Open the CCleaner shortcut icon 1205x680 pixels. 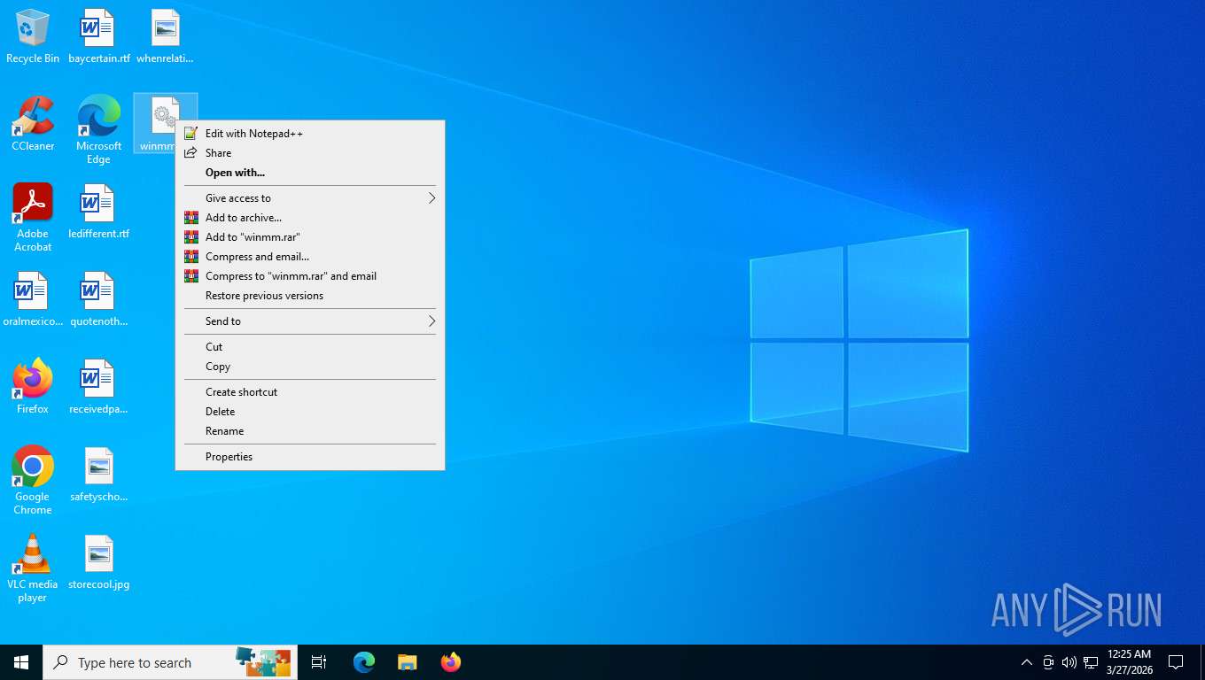33,123
